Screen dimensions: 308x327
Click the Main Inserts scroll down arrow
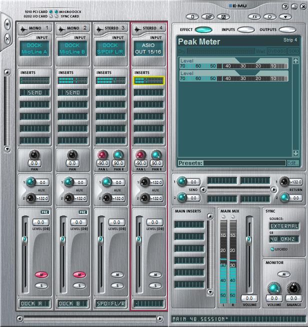coord(210,292)
